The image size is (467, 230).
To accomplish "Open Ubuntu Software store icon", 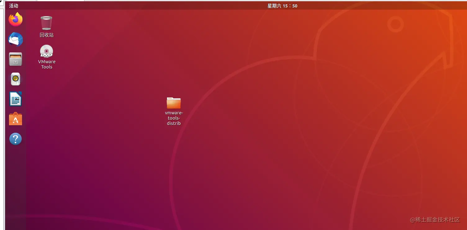I will click(16, 119).
